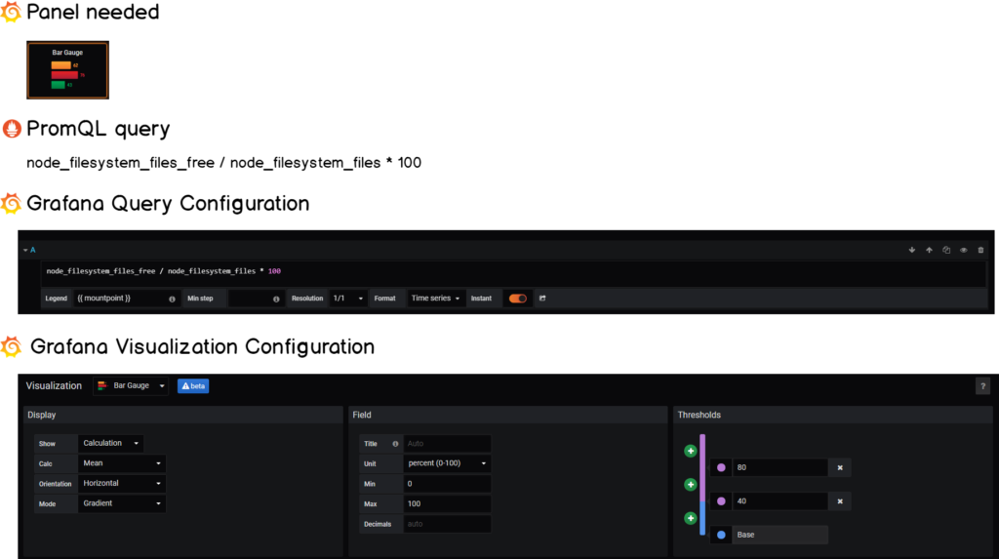
Task: Click the Prometheus icon beside PromQL query
Action: pos(12,128)
